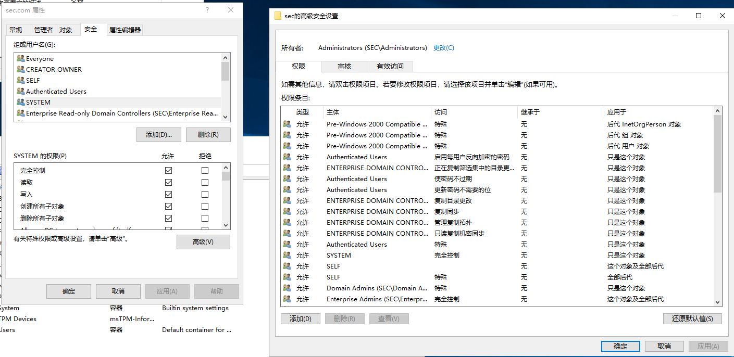Click the 还原默认值(S) button

692,319
